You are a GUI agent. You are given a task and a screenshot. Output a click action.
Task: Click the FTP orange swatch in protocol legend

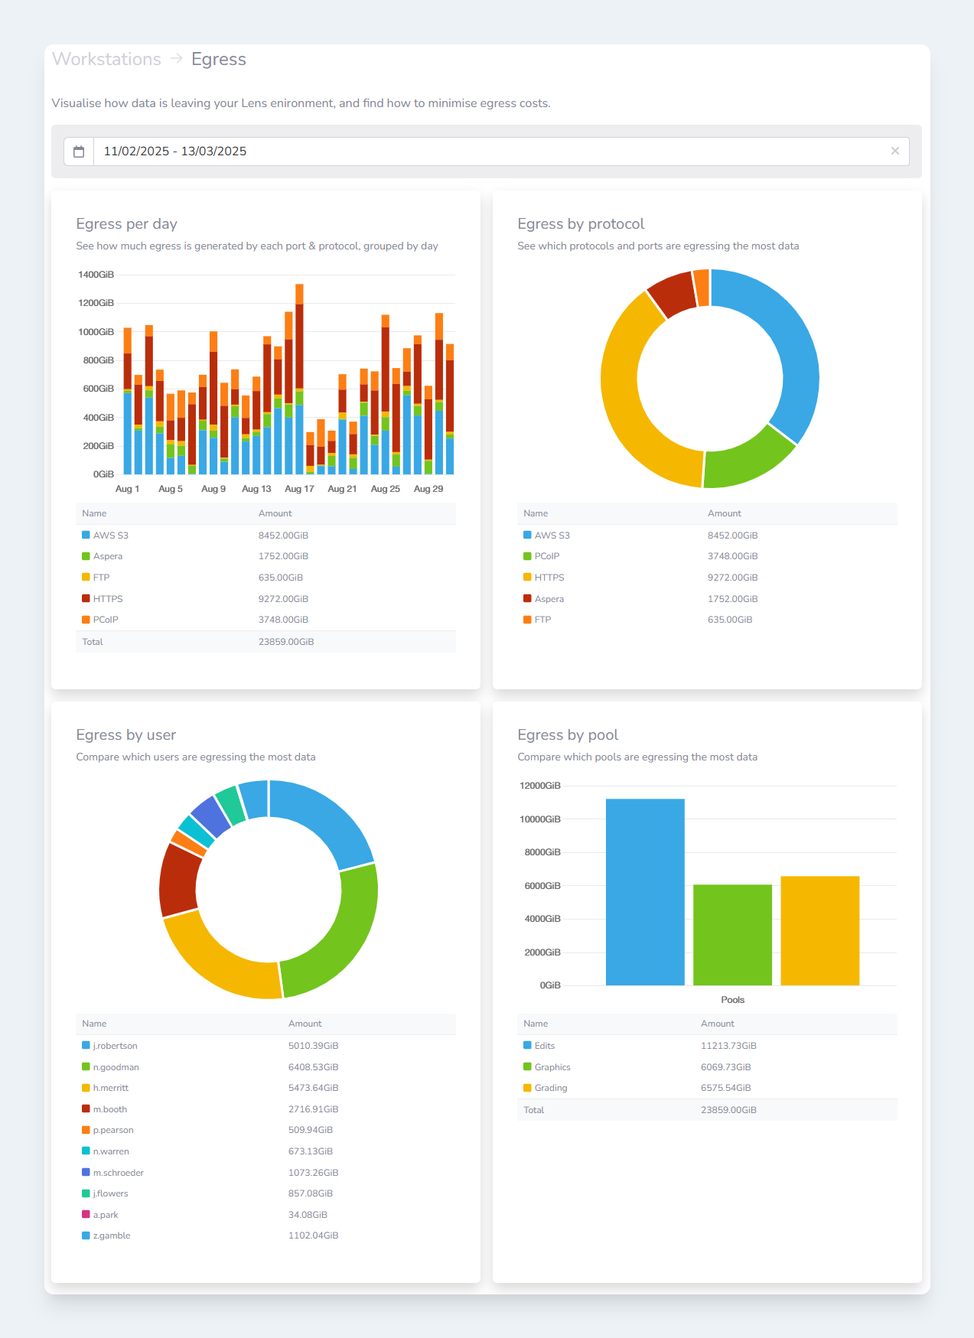527,620
